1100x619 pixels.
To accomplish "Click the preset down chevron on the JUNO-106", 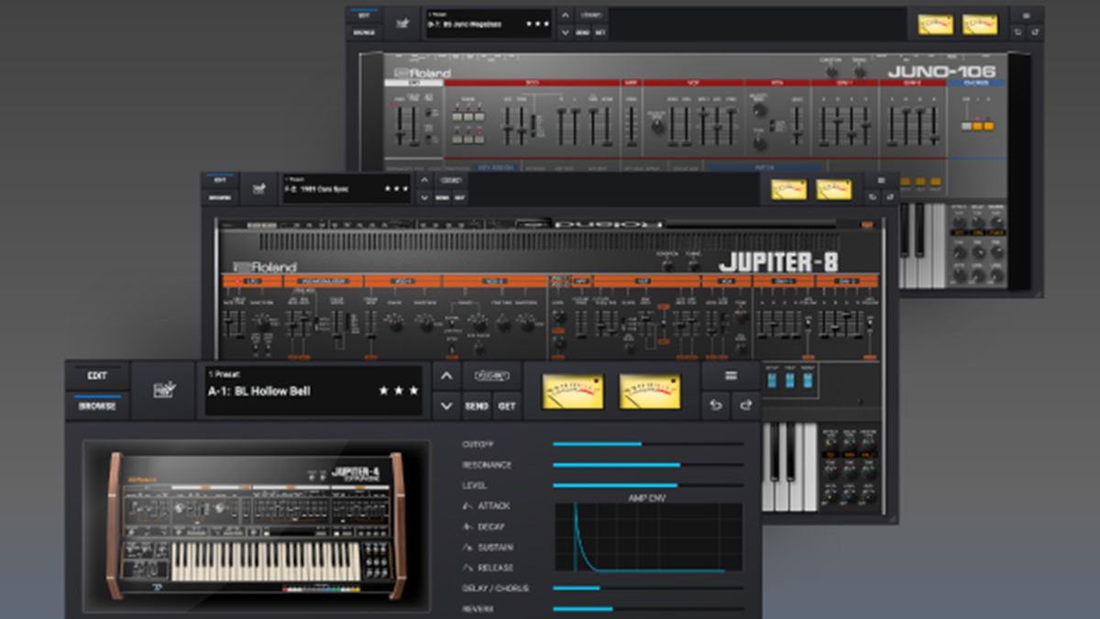I will (566, 32).
